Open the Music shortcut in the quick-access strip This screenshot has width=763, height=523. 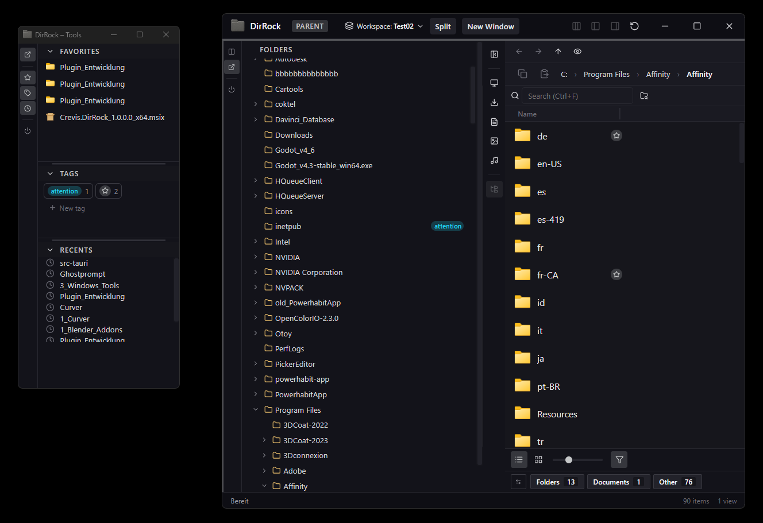click(x=494, y=161)
